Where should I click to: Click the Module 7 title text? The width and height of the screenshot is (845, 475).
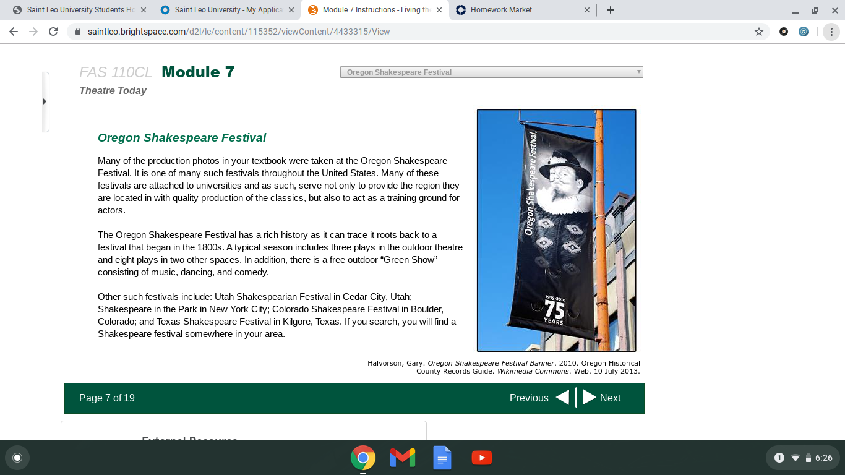click(198, 72)
